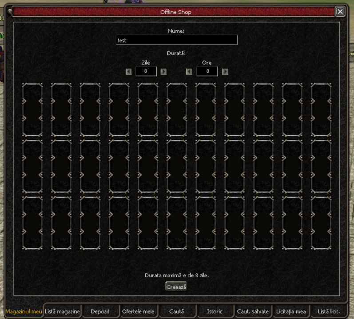Increase the Ore hours value

tap(225, 72)
